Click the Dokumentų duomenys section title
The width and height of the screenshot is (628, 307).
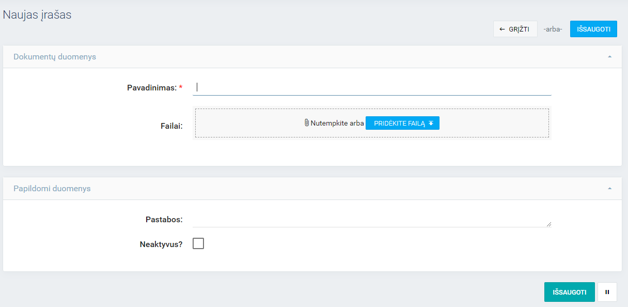(x=55, y=57)
